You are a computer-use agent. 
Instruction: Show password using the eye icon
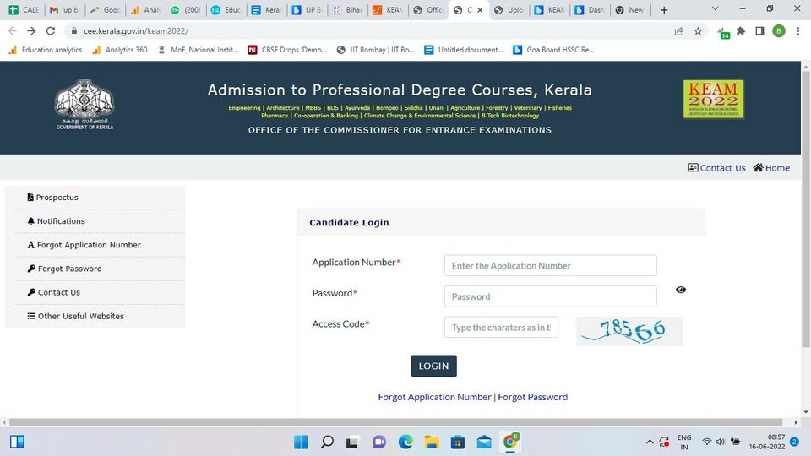(681, 290)
